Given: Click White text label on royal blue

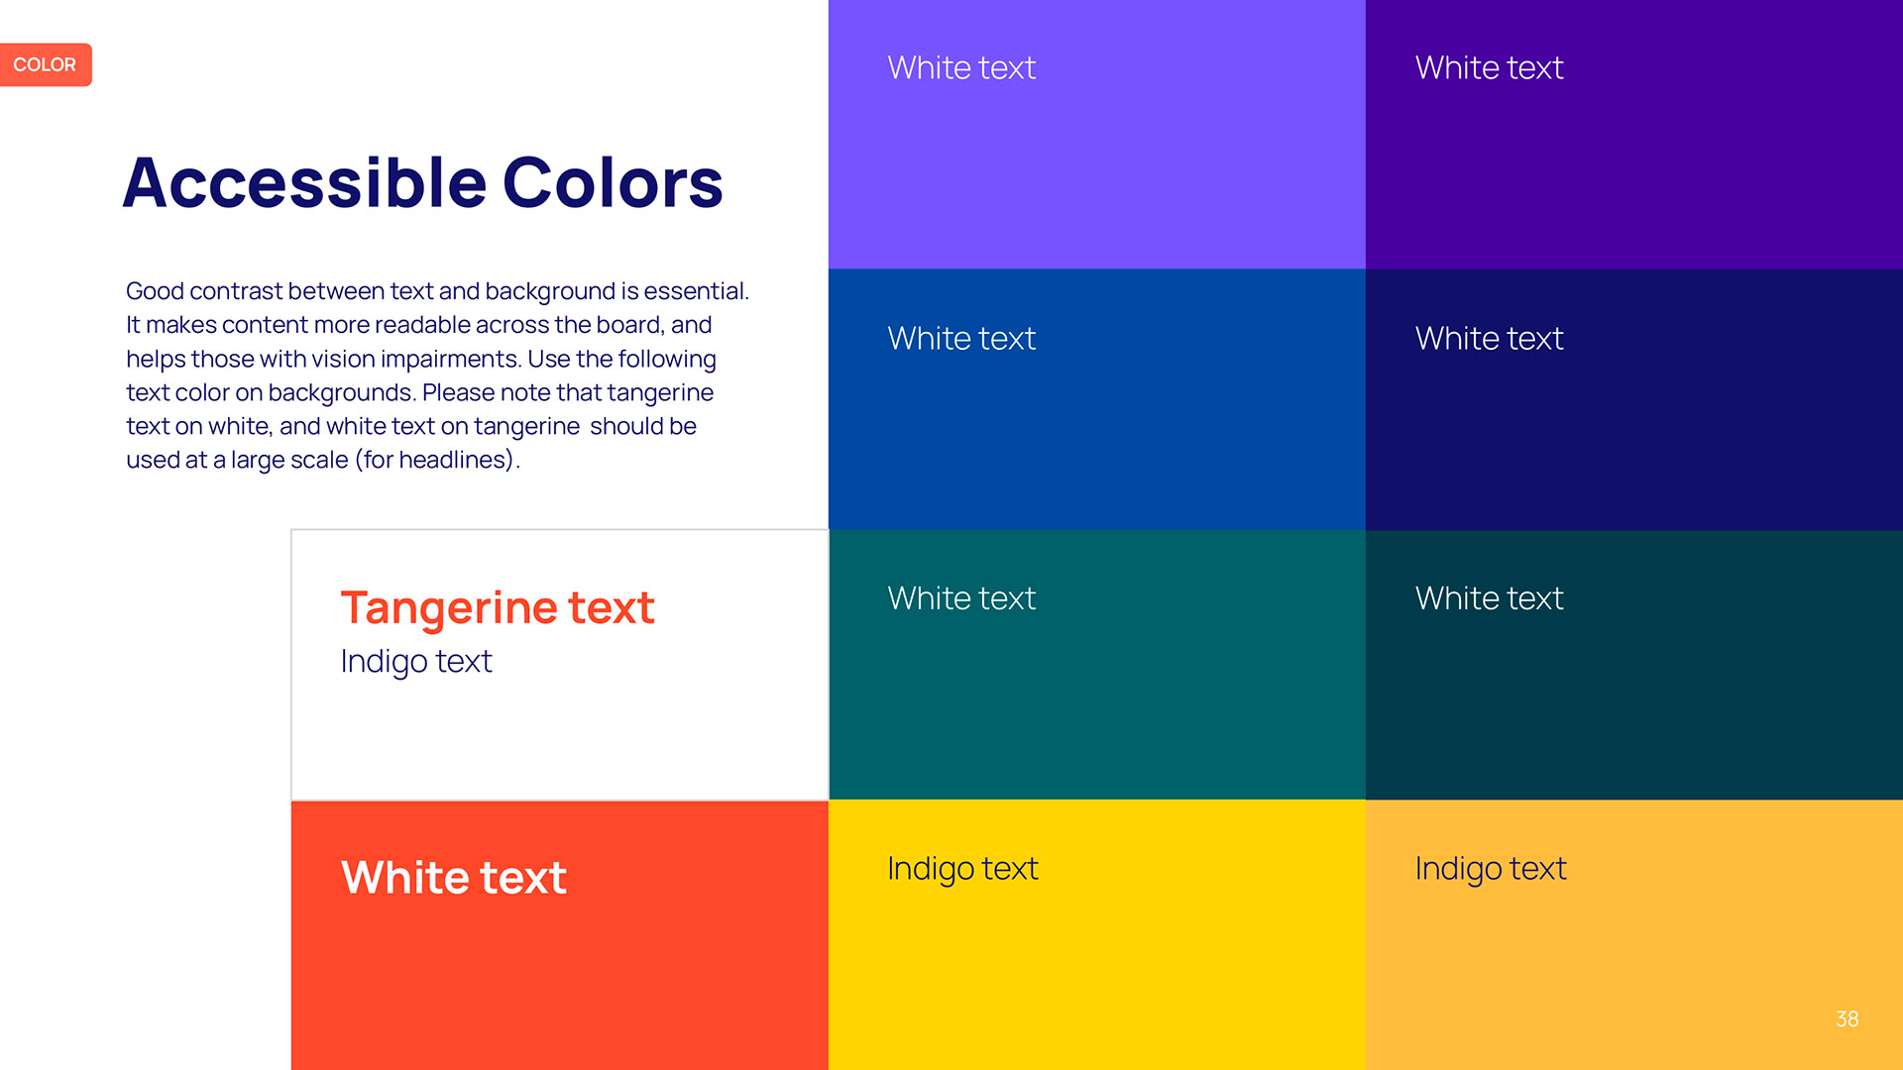Looking at the screenshot, I should pyautogui.click(x=961, y=339).
